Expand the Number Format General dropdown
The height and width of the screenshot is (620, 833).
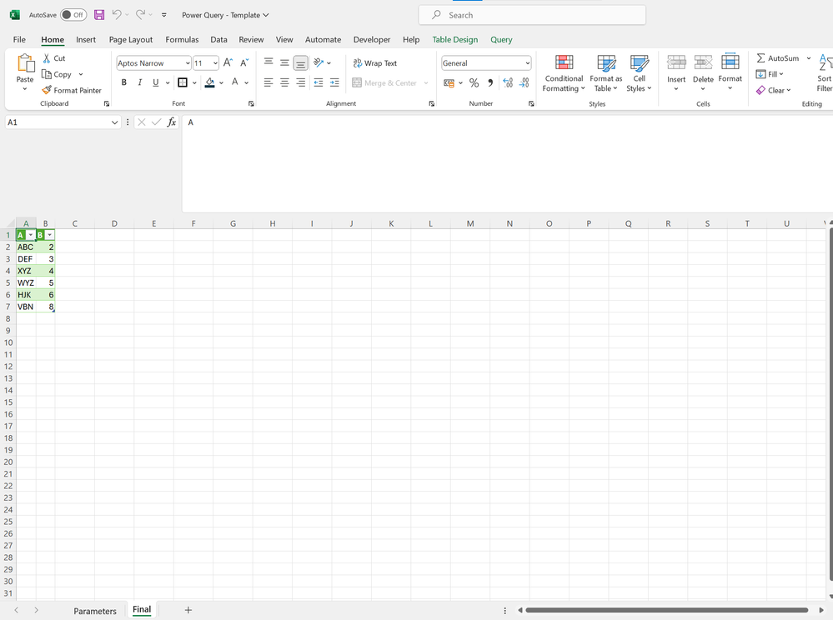click(528, 63)
